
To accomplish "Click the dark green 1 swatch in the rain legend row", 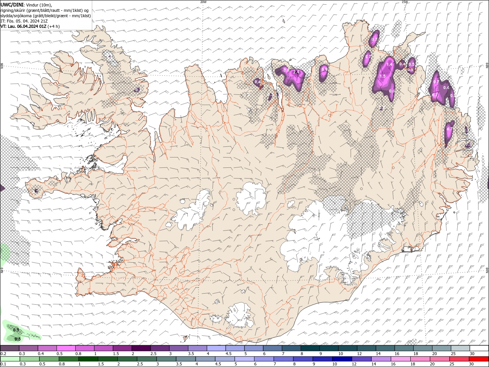I will click(88, 359).
